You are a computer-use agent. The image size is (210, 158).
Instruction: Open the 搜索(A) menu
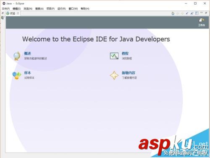39,9
